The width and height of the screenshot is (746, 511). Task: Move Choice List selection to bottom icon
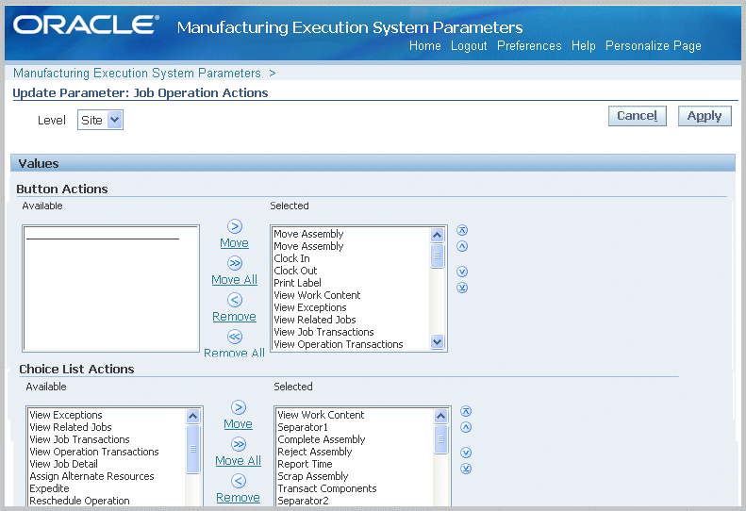pyautogui.click(x=466, y=469)
